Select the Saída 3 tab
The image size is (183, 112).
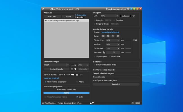click(x=62, y=75)
